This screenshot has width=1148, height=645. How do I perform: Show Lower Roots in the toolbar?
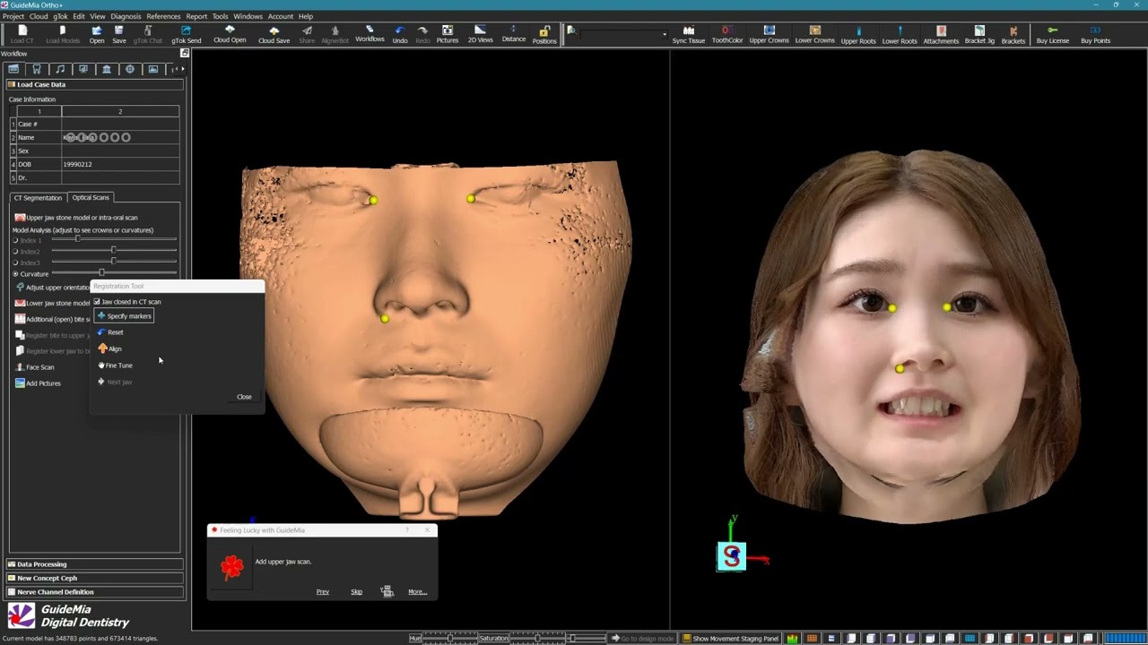(900, 34)
